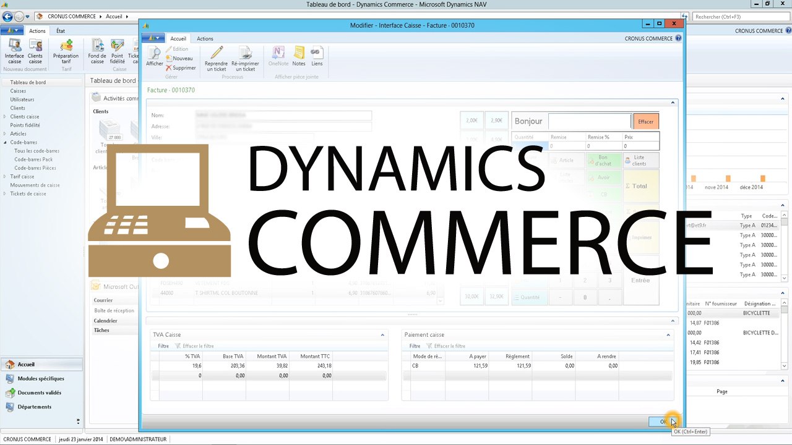Viewport: 792px width, 445px height.
Task: Expand Tarif caisse tree node
Action: coord(5,177)
